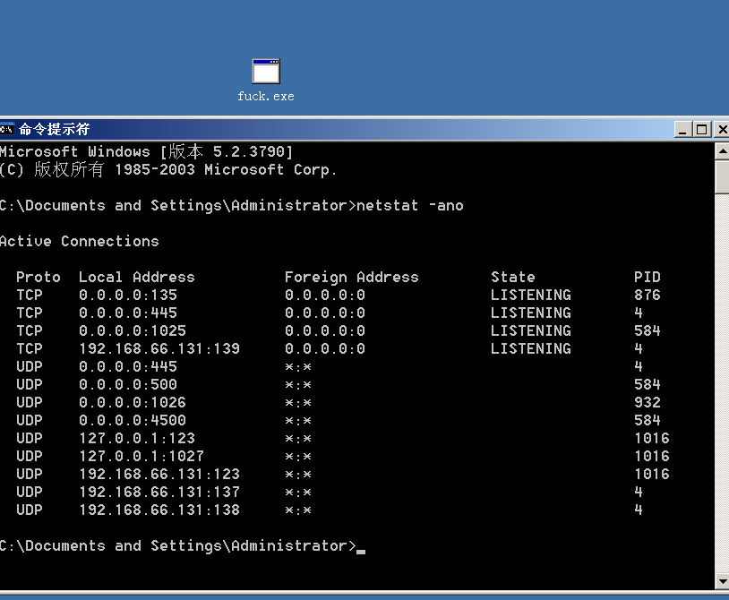Click the console scrollbar down arrow
Image resolution: width=729 pixels, height=600 pixels.
pyautogui.click(x=722, y=581)
